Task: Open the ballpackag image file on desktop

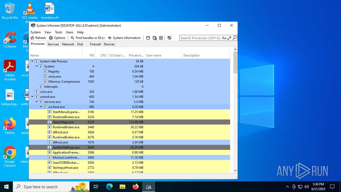Action: pyautogui.click(x=10, y=97)
